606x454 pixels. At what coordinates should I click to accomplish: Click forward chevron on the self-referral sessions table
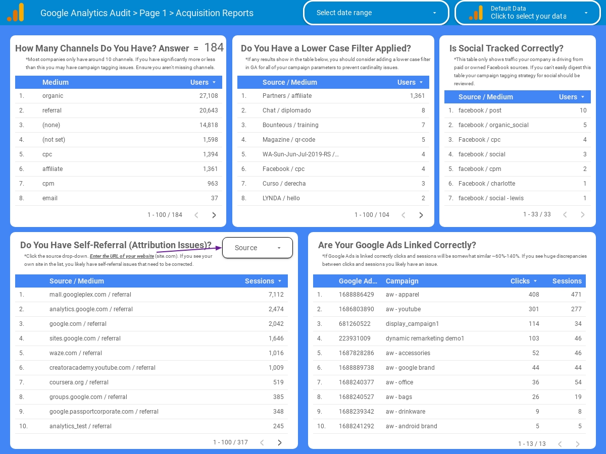(x=279, y=442)
